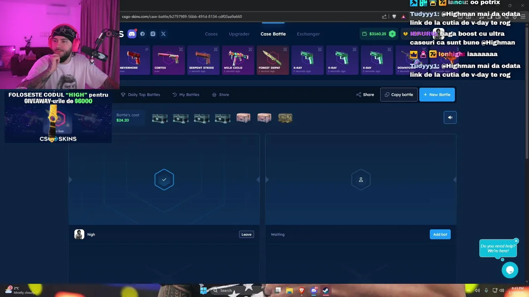The image size is (529, 297).
Task: Select the gold case in battle lineup
Action: (285, 118)
